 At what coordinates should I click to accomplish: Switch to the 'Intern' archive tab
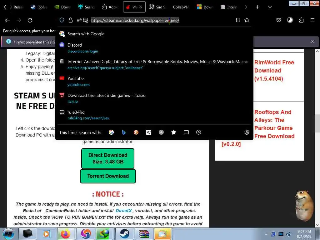[229, 7]
